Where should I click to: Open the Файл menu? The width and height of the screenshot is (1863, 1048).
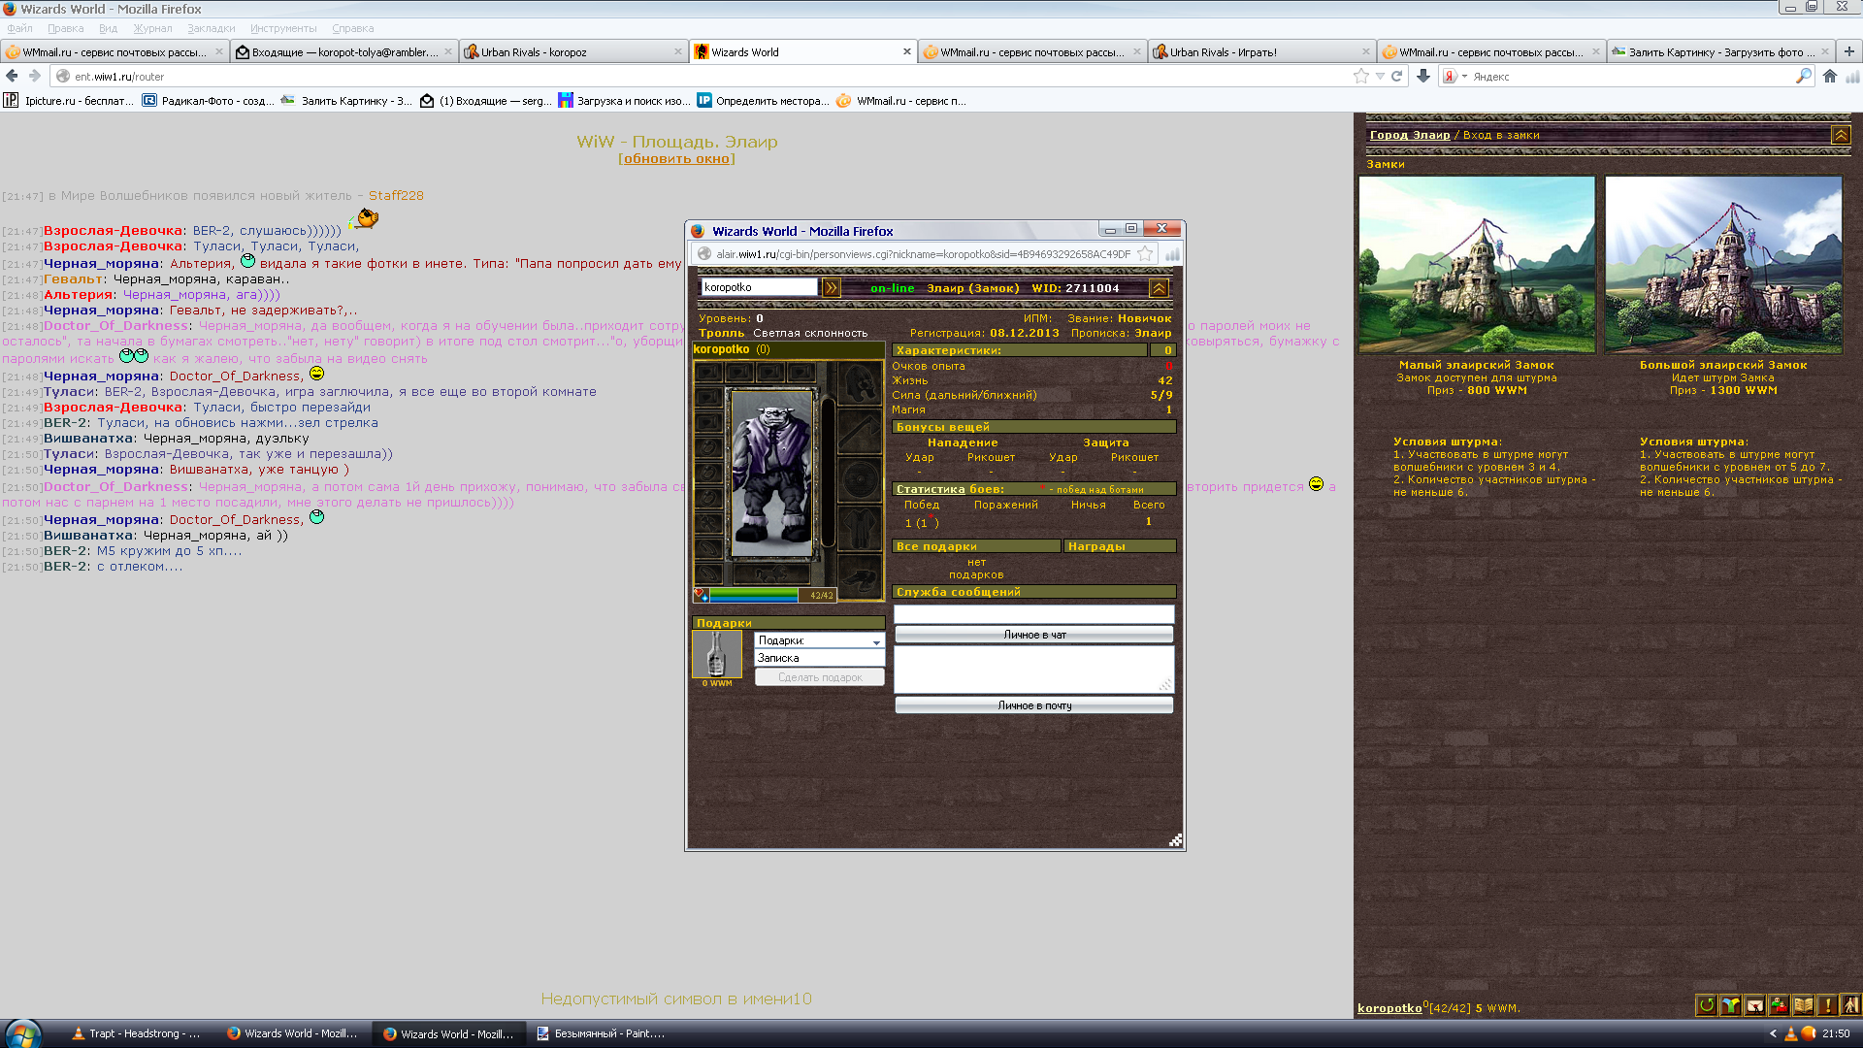pyautogui.click(x=19, y=28)
